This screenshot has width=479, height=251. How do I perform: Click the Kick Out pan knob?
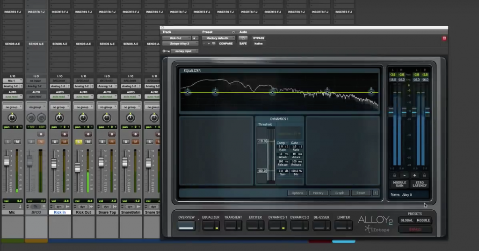(x=83, y=118)
